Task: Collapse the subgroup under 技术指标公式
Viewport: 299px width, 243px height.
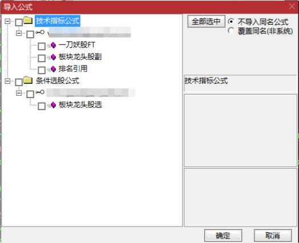Action: (19, 33)
